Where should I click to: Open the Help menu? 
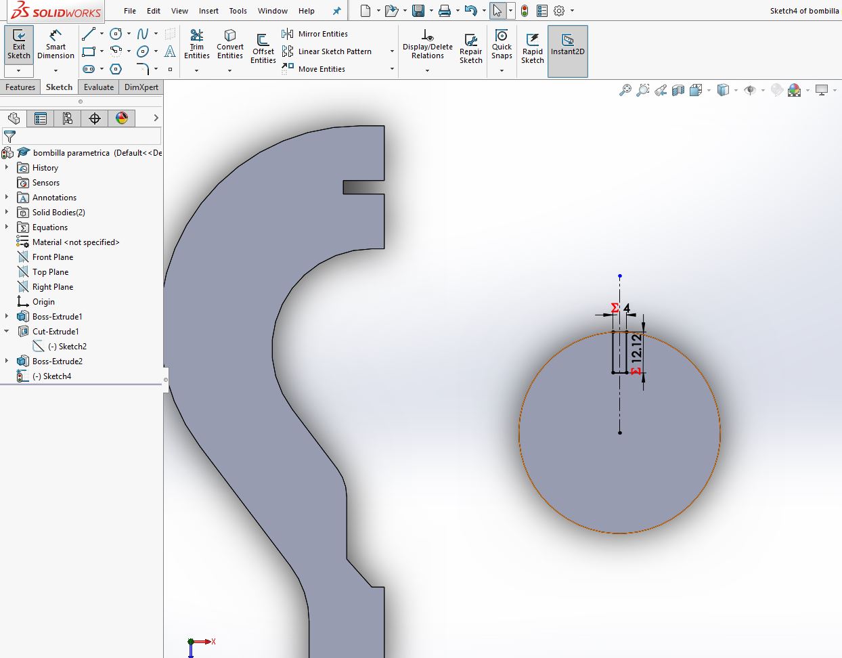[x=307, y=11]
